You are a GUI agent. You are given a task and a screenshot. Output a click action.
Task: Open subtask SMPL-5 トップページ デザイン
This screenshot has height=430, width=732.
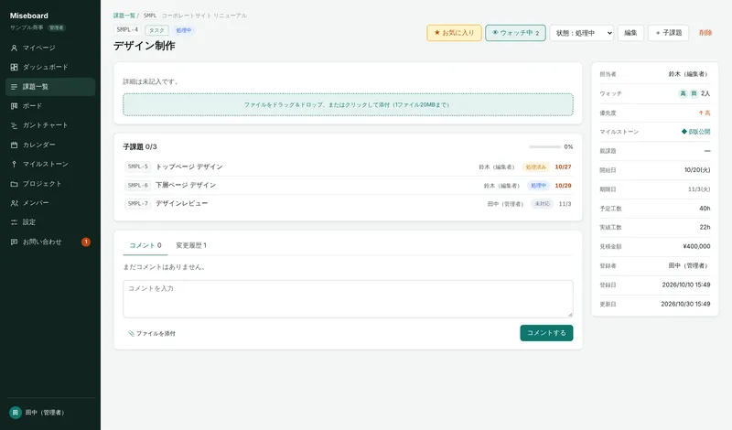pos(348,167)
